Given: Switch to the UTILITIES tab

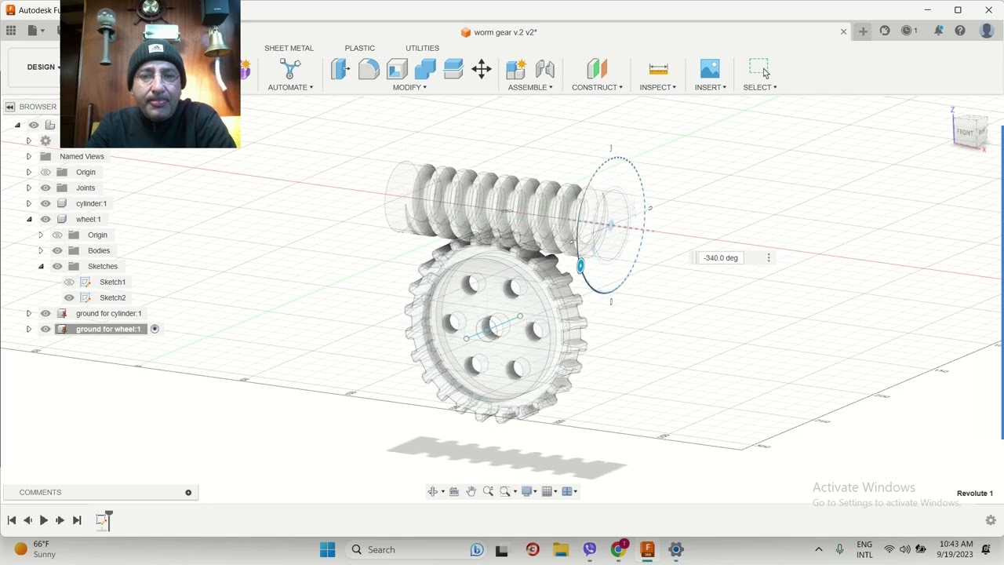Looking at the screenshot, I should 422,48.
